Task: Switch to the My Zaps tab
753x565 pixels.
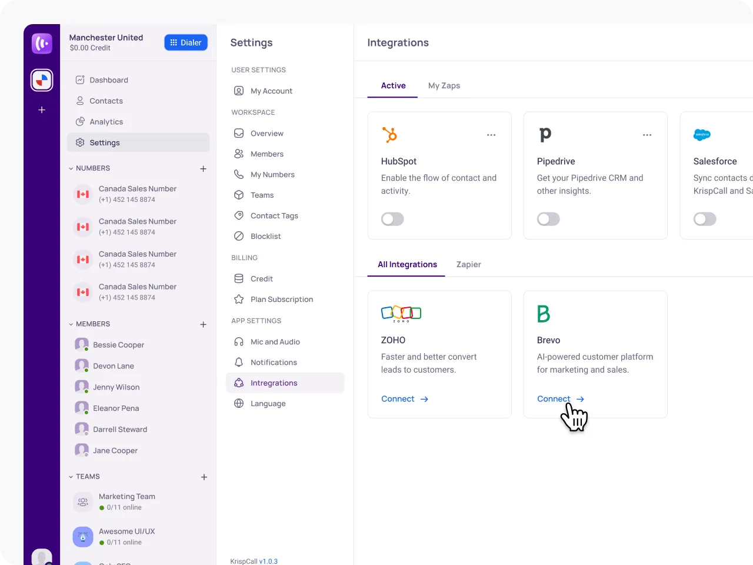Action: click(x=444, y=86)
